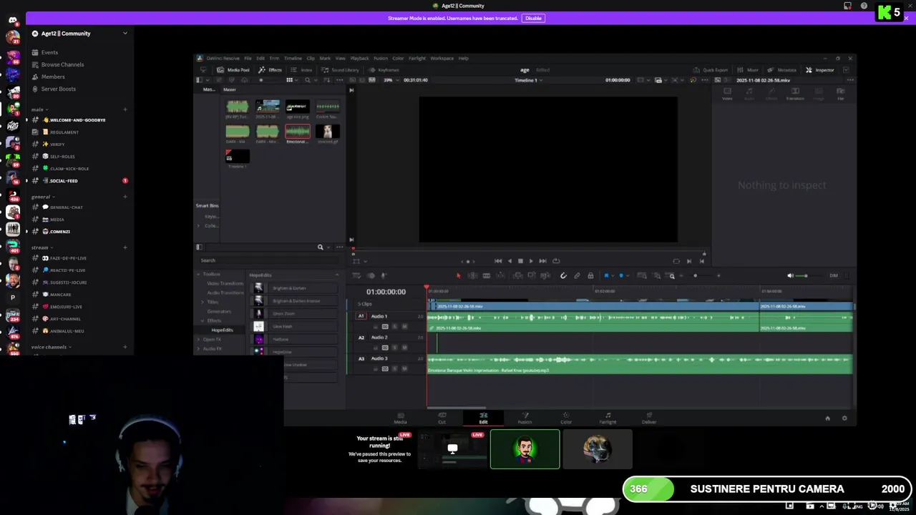916x515 pixels.
Task: Play reverse in the viewer
Action: (510, 261)
